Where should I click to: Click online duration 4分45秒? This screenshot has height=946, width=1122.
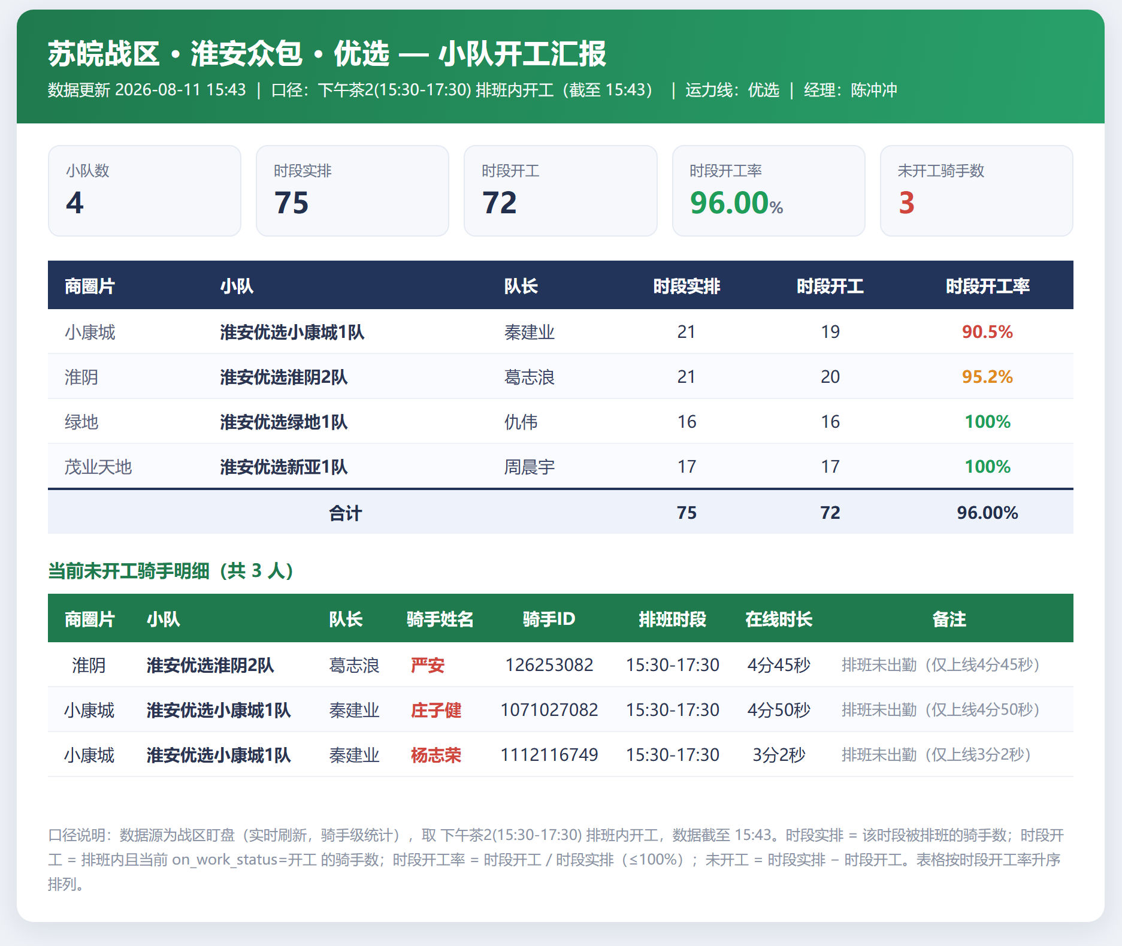[x=779, y=665]
